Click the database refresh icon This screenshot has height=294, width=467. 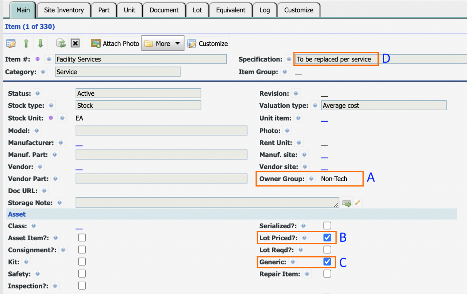(61, 43)
